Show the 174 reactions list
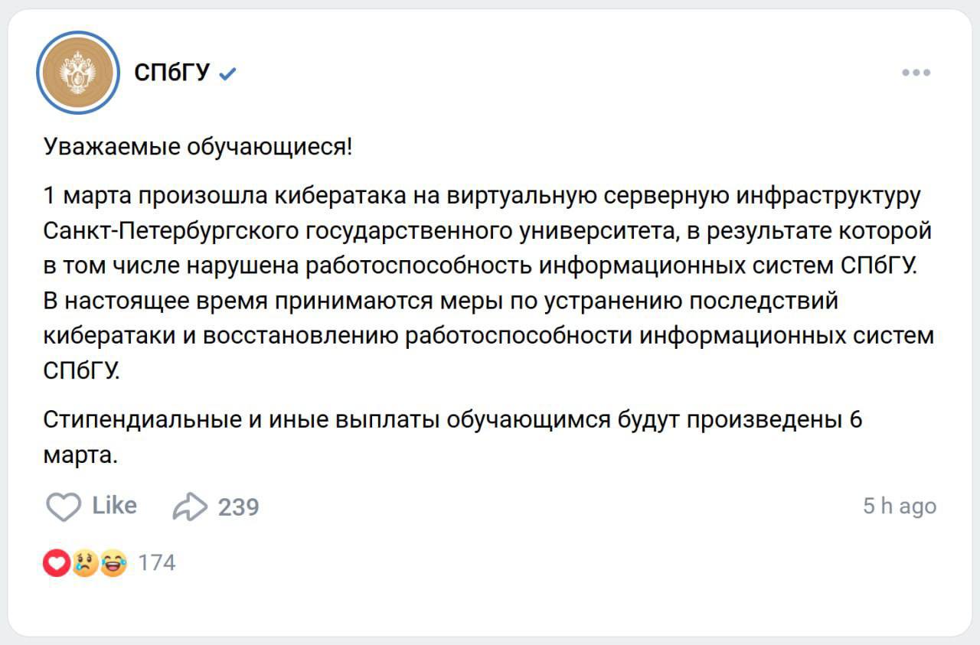This screenshot has height=645, width=980. 157,564
